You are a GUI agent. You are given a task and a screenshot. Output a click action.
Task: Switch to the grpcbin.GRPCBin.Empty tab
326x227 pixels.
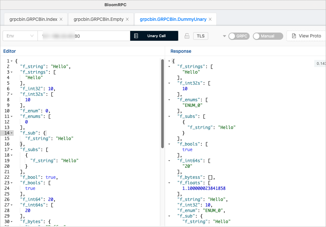(x=98, y=19)
